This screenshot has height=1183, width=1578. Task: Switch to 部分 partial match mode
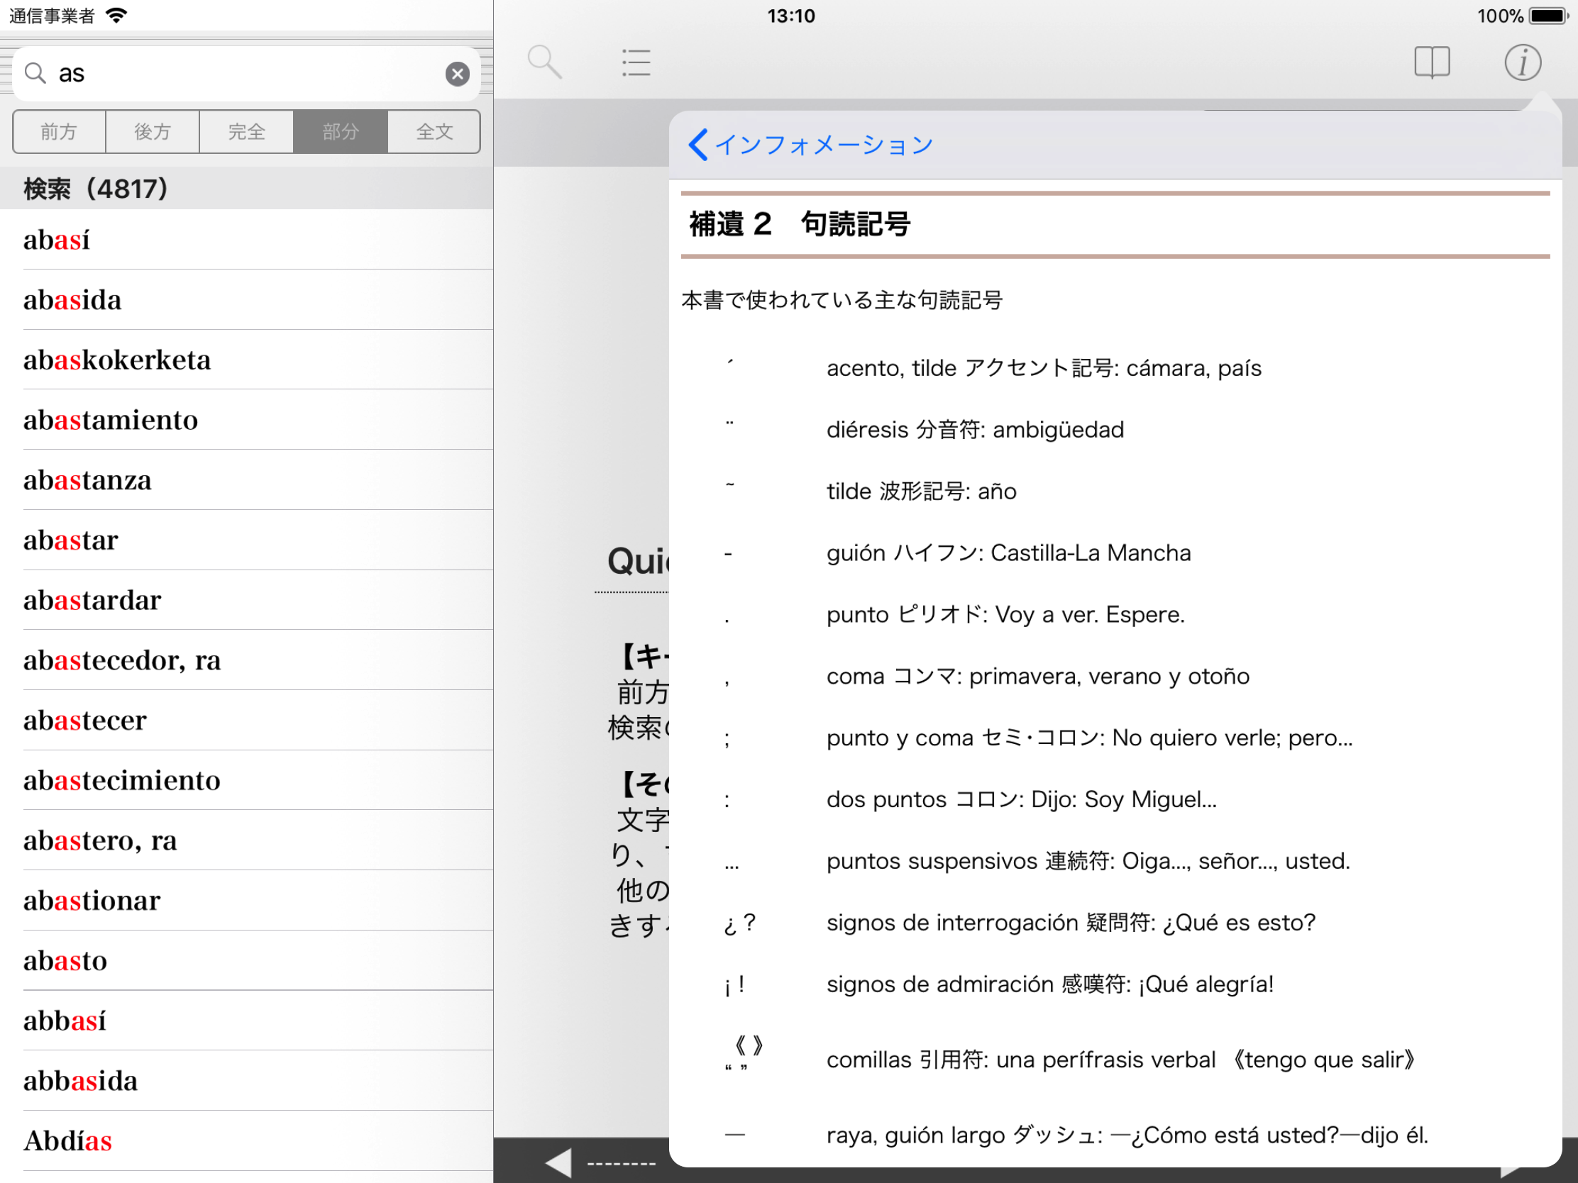tap(341, 132)
